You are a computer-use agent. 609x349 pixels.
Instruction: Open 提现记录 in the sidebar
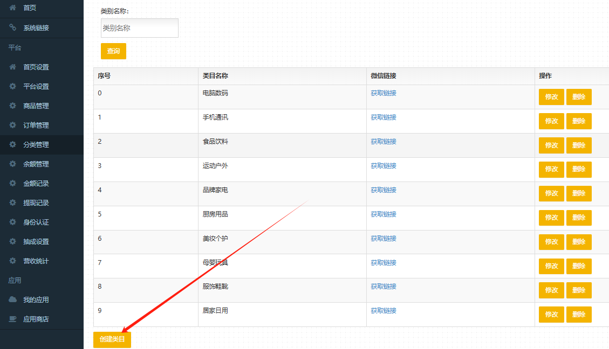36,203
